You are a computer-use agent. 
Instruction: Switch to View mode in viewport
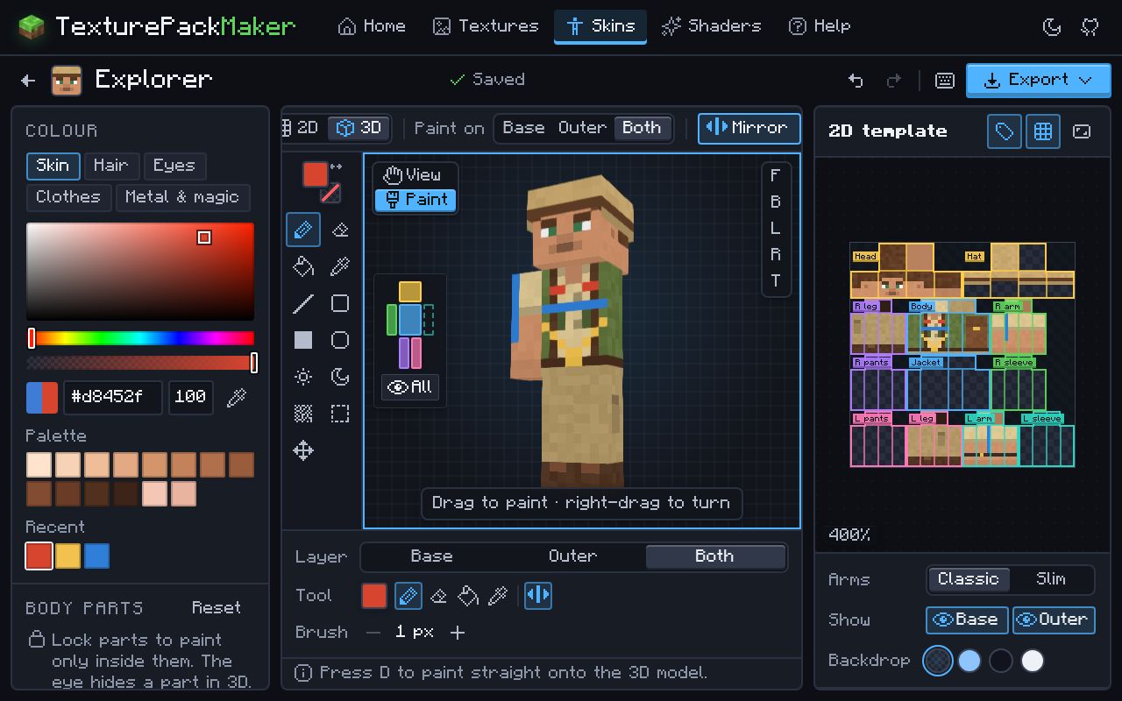click(415, 175)
